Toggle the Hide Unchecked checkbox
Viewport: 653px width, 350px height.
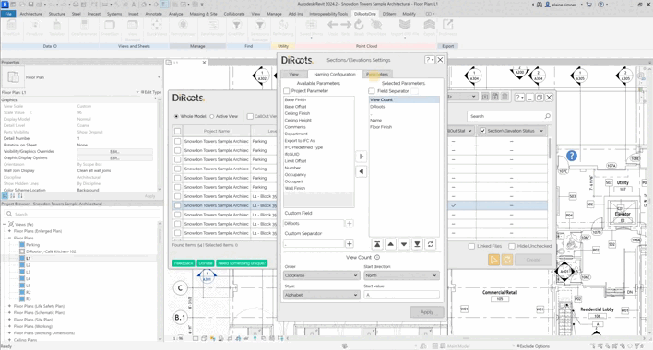[x=512, y=246]
